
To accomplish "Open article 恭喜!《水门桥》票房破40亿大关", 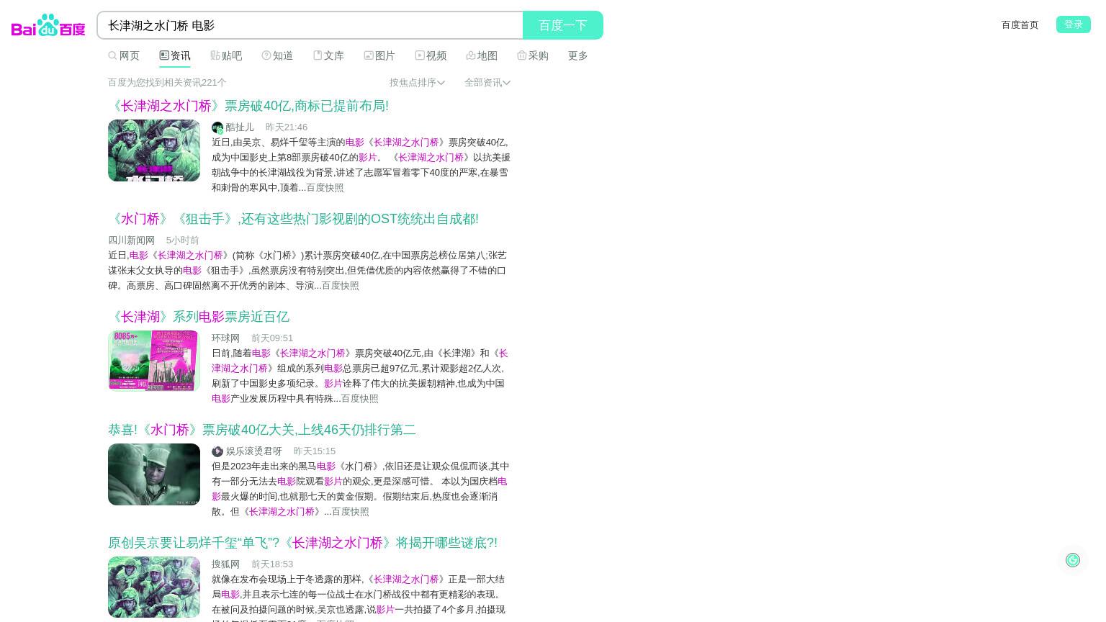I will pos(262,430).
